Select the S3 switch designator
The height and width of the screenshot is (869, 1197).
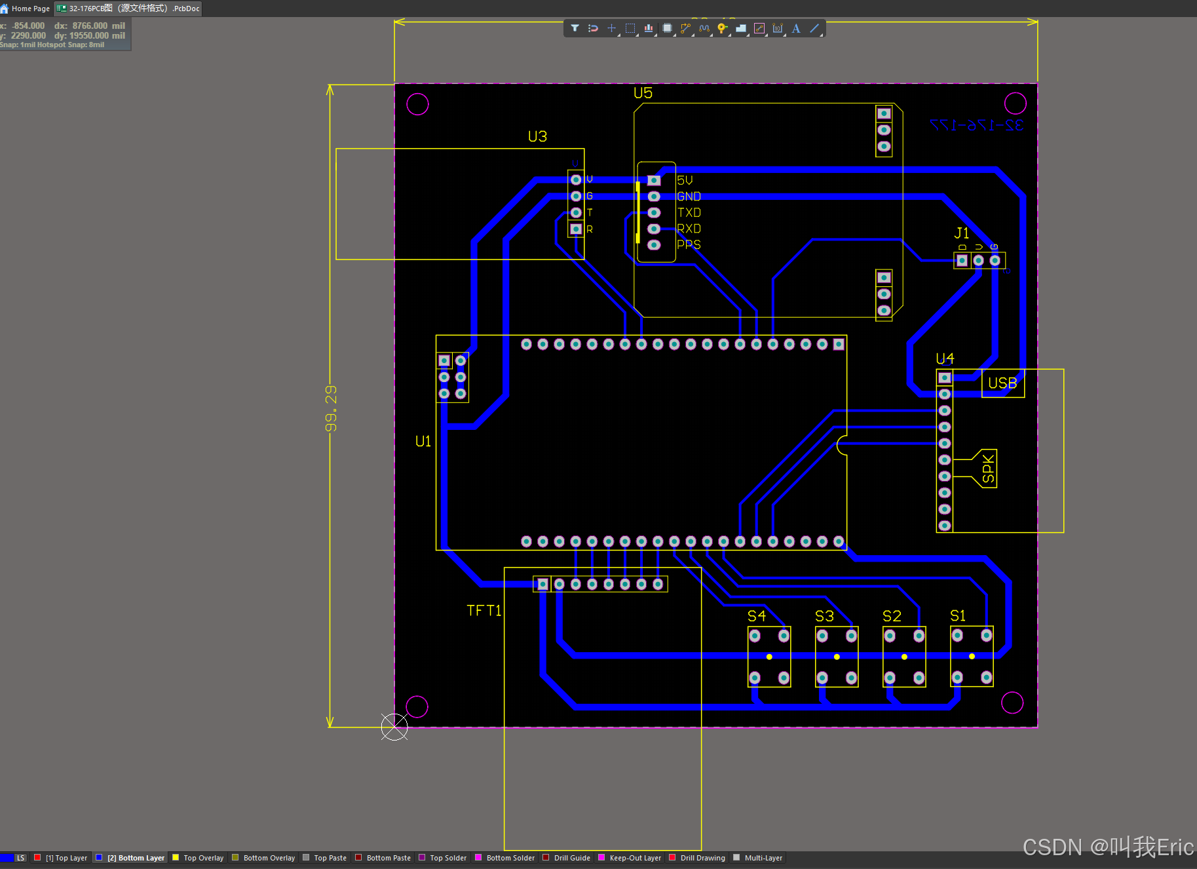click(x=824, y=616)
